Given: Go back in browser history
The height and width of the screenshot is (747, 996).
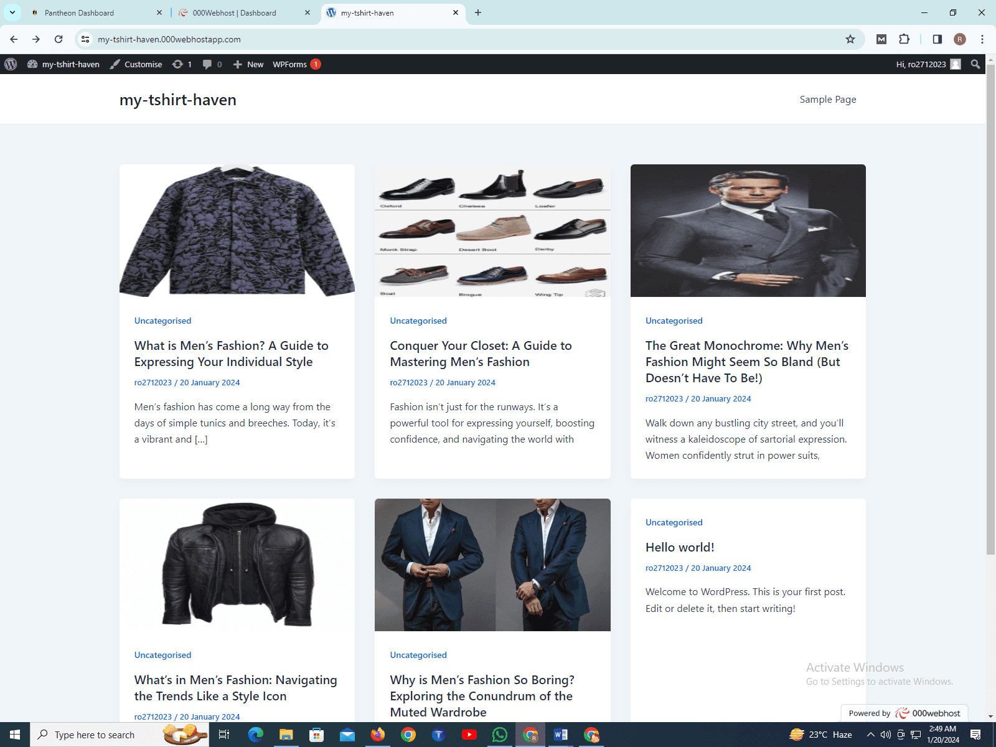Looking at the screenshot, I should [x=14, y=39].
